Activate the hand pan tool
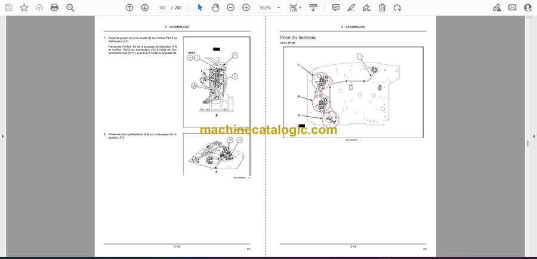The height and width of the screenshot is (259, 537). pos(215,8)
